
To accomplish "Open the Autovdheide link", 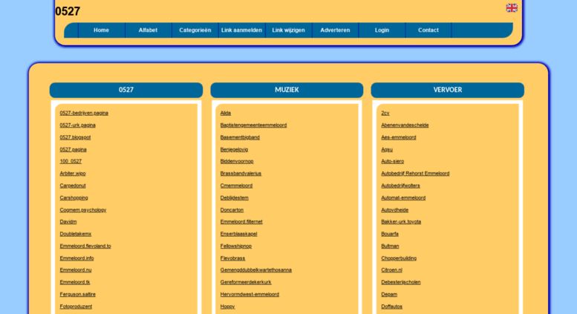I will click(395, 209).
